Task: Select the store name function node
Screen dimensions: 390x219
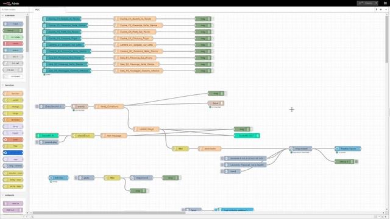Action: (x=210, y=148)
